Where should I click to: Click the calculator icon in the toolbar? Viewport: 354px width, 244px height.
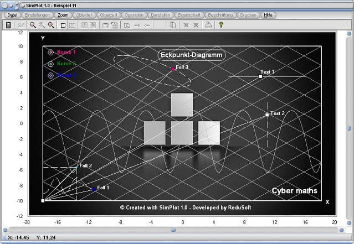(8, 25)
